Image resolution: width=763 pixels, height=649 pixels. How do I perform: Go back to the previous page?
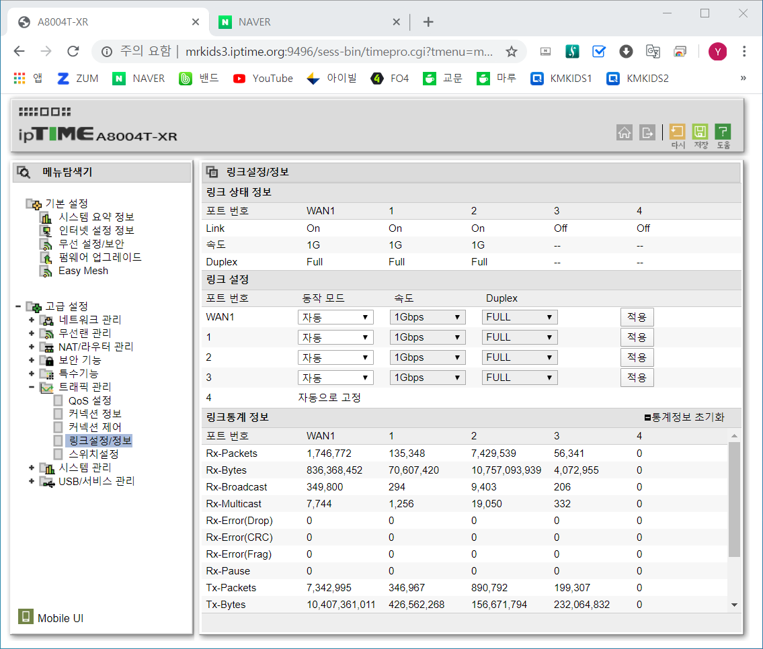(x=19, y=51)
